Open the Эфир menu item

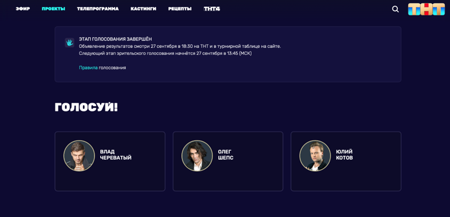coord(23,9)
